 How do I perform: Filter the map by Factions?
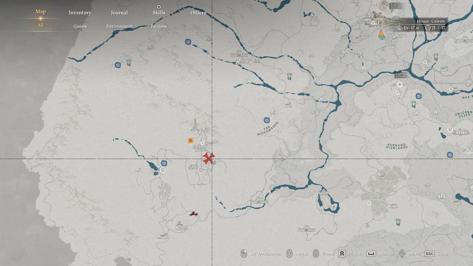158,26
